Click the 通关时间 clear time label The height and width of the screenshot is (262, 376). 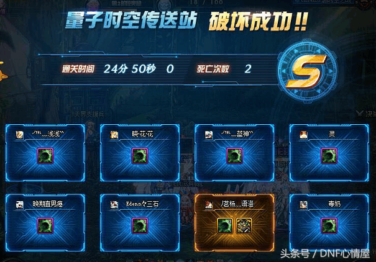pos(78,69)
